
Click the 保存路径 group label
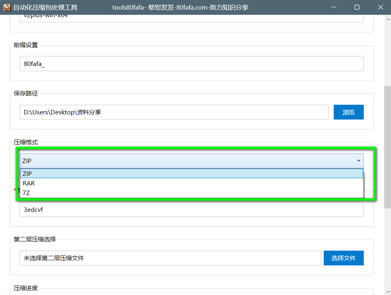click(x=26, y=94)
